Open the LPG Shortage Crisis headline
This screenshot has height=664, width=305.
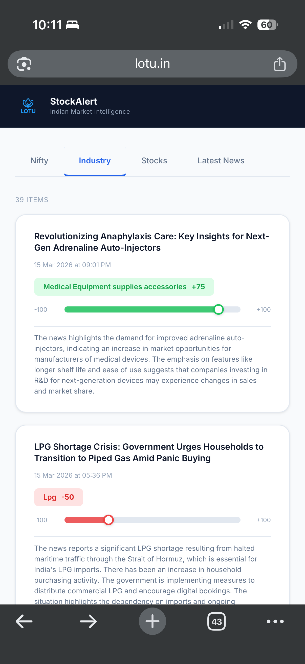(x=149, y=452)
